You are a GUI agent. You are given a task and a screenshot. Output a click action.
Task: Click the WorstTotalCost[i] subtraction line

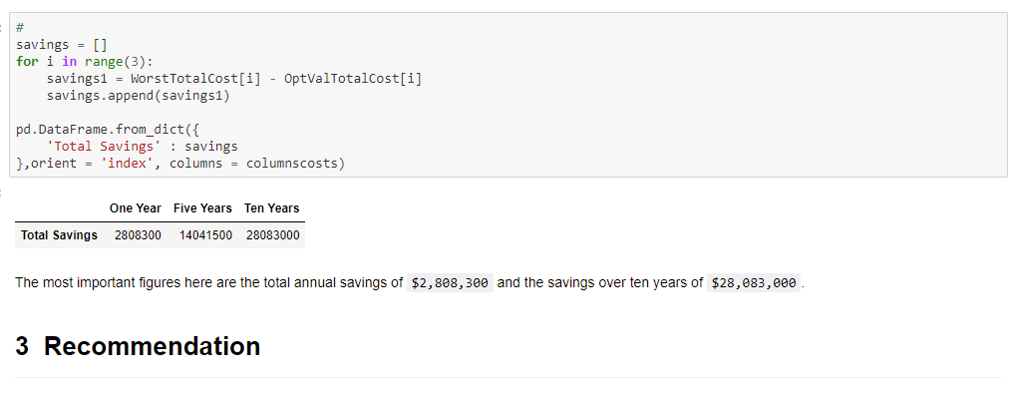(234, 79)
